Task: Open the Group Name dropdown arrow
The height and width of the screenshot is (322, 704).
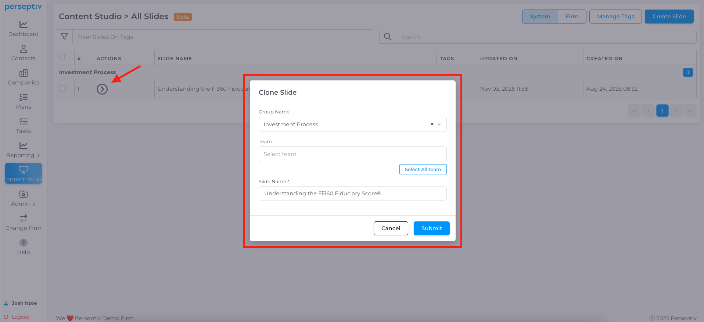Action: pyautogui.click(x=439, y=124)
